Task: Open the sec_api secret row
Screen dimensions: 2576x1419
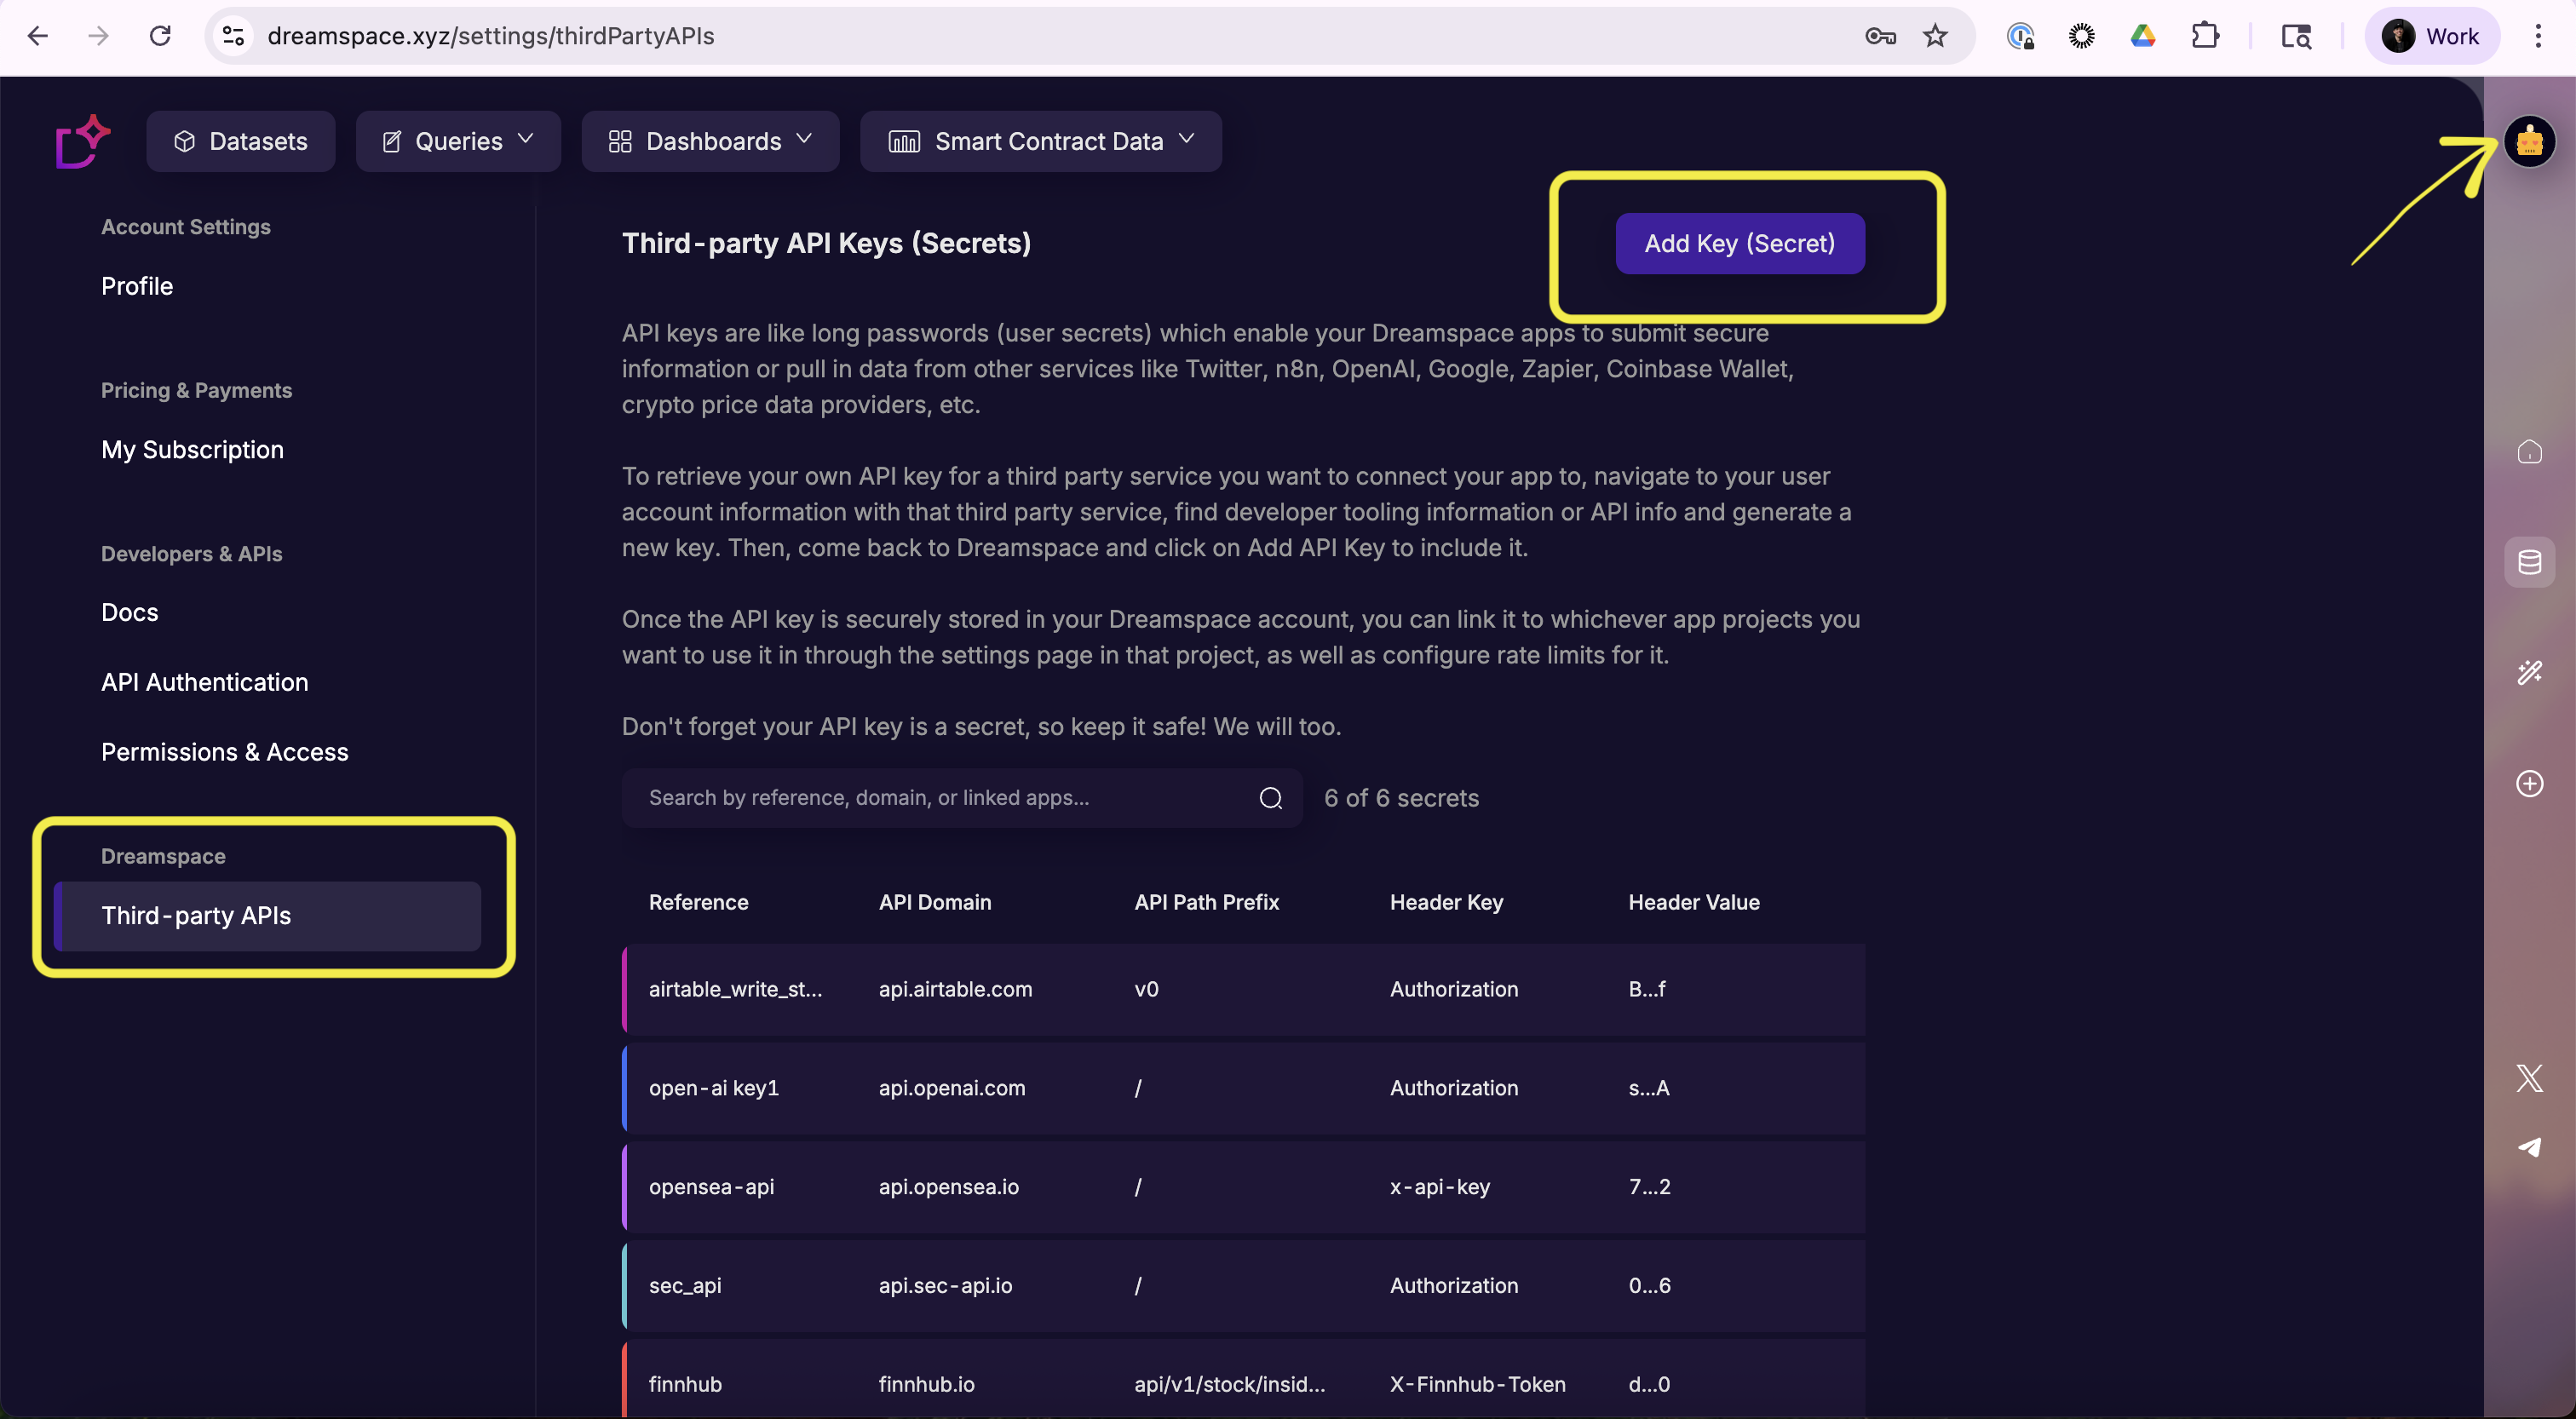Action: [1243, 1285]
